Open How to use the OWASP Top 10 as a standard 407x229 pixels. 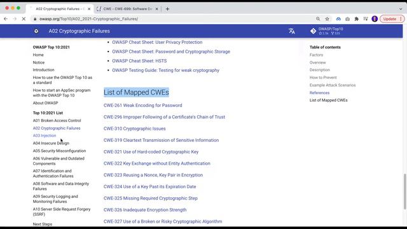(x=62, y=80)
